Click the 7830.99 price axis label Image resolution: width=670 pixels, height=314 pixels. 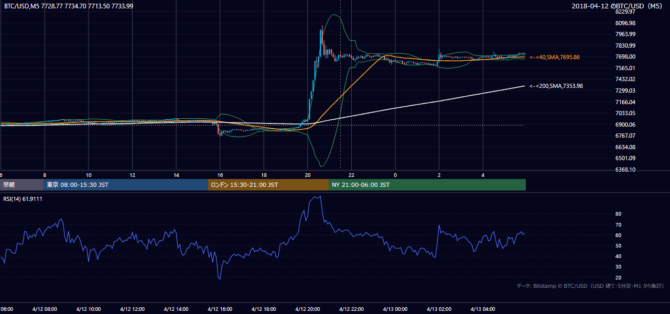tap(625, 46)
